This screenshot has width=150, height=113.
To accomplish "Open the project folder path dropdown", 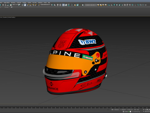I will 91,5.
